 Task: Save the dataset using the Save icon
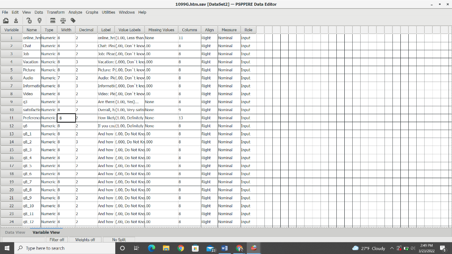tap(16, 20)
